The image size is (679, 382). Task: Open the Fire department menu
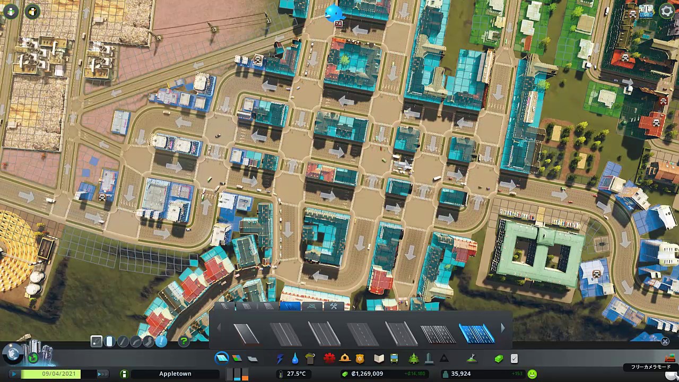[345, 359]
